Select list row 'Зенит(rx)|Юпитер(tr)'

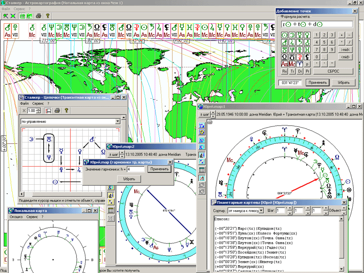click(248, 262)
